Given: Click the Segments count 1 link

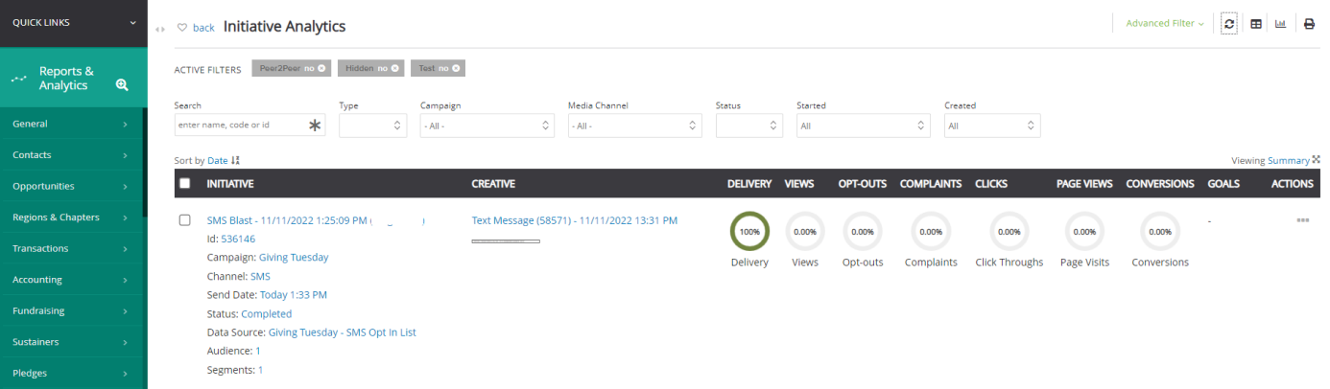Looking at the screenshot, I should click(261, 370).
